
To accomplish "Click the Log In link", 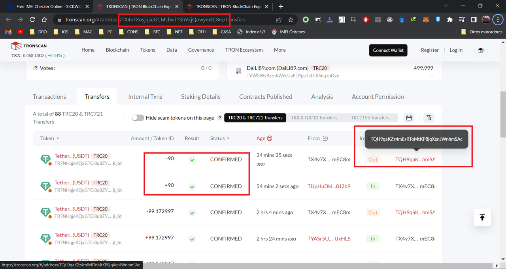I will 456,50.
